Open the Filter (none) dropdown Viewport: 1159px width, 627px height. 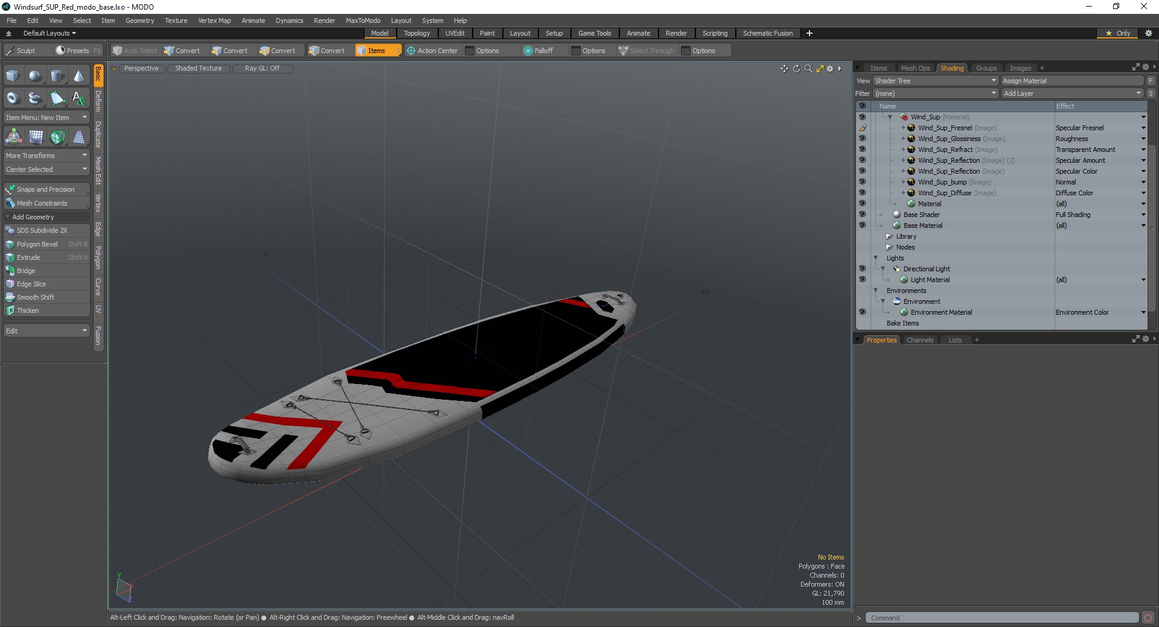point(935,93)
